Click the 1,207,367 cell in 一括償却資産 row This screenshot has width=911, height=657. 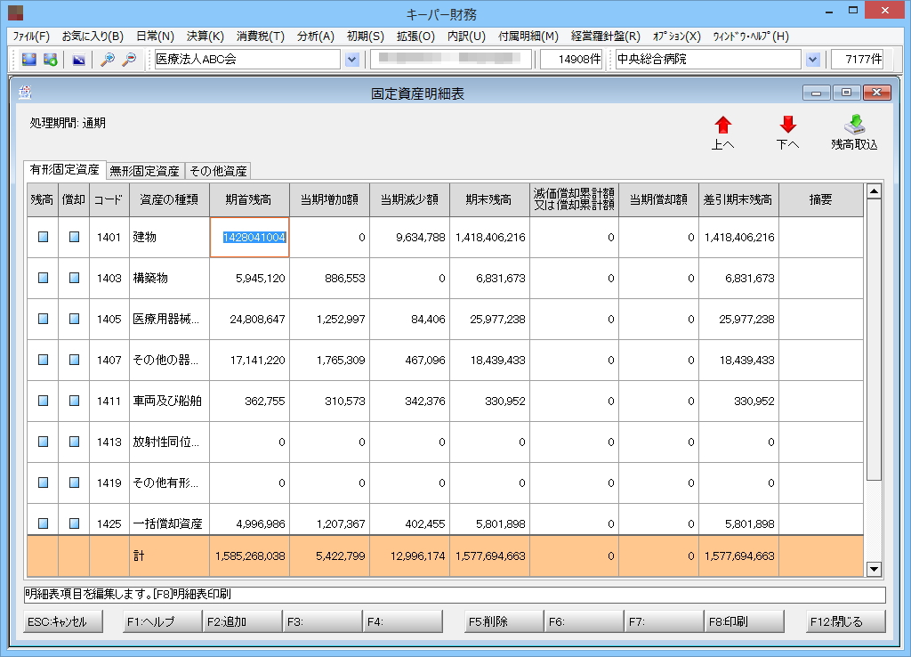click(x=329, y=521)
